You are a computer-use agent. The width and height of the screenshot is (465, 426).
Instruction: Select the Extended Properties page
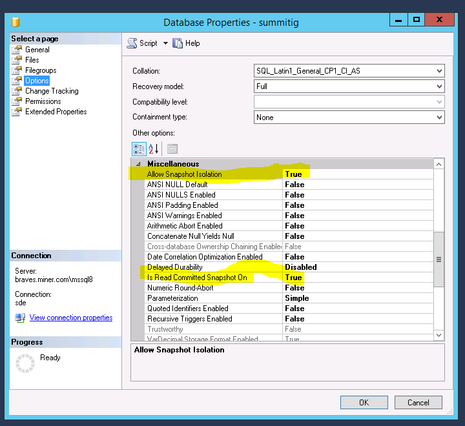pos(56,112)
